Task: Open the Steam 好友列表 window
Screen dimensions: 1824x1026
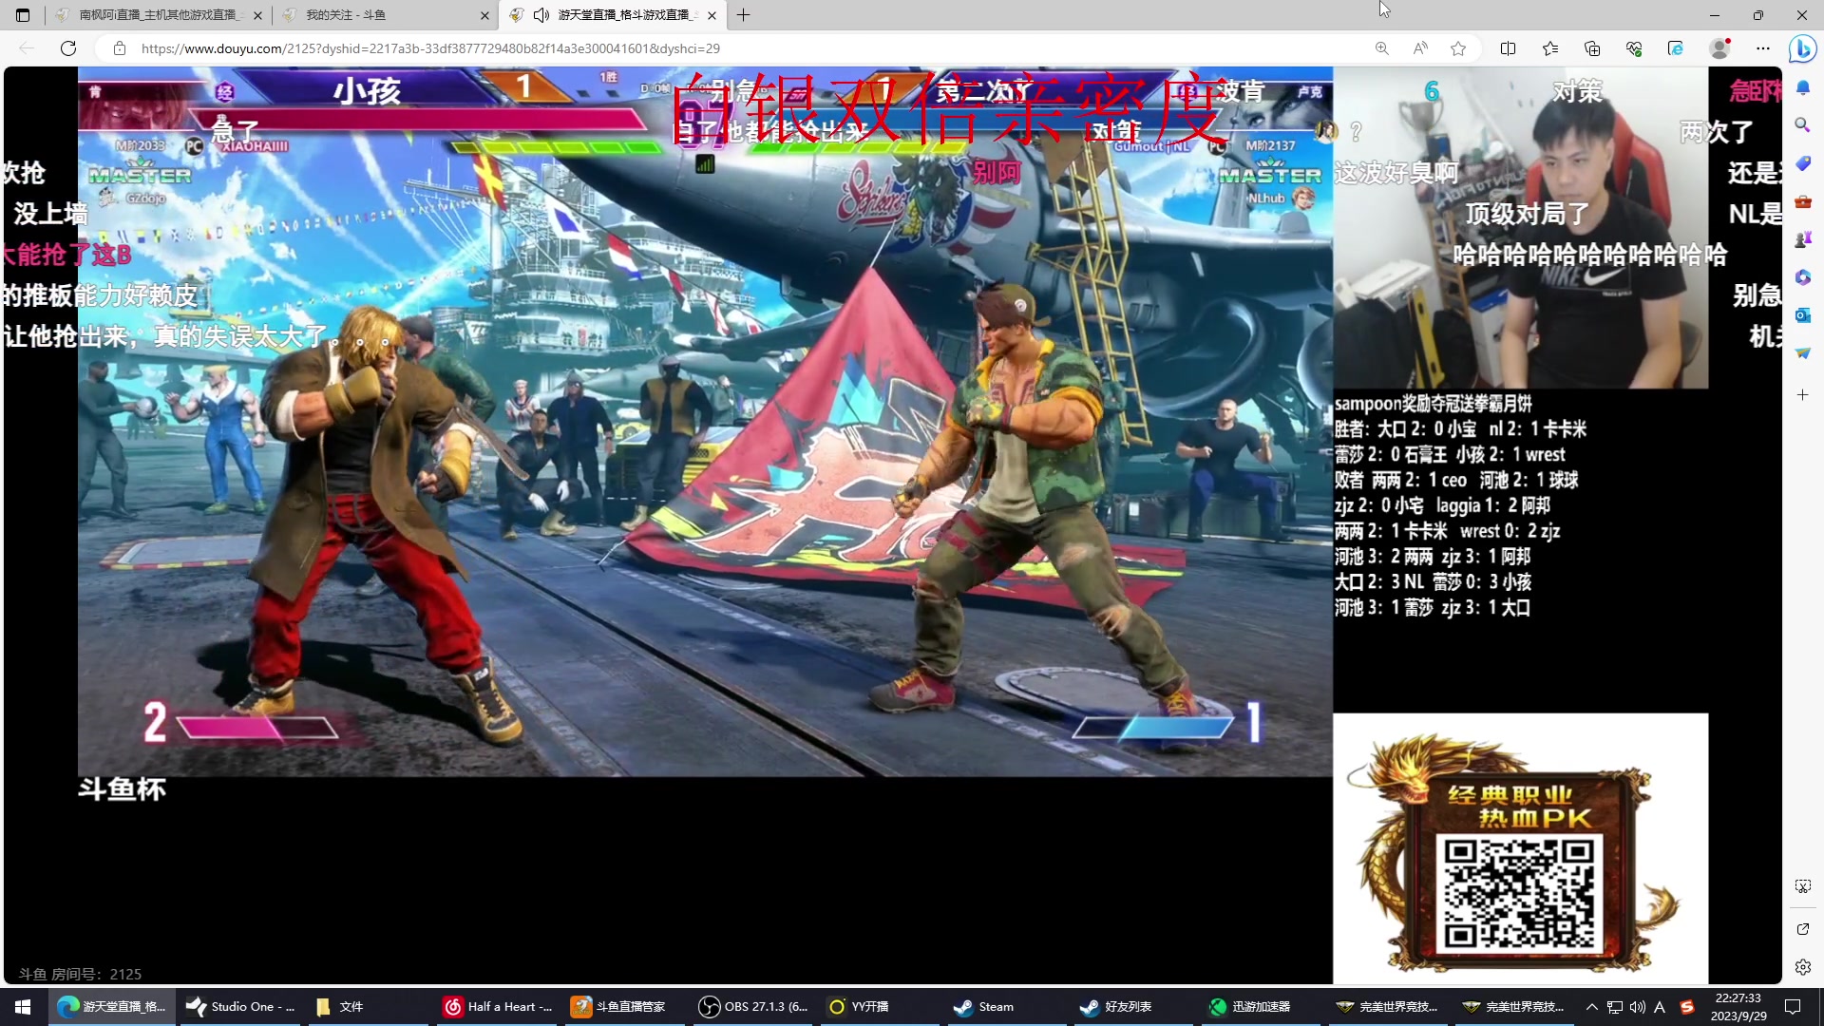Action: (1137, 1007)
